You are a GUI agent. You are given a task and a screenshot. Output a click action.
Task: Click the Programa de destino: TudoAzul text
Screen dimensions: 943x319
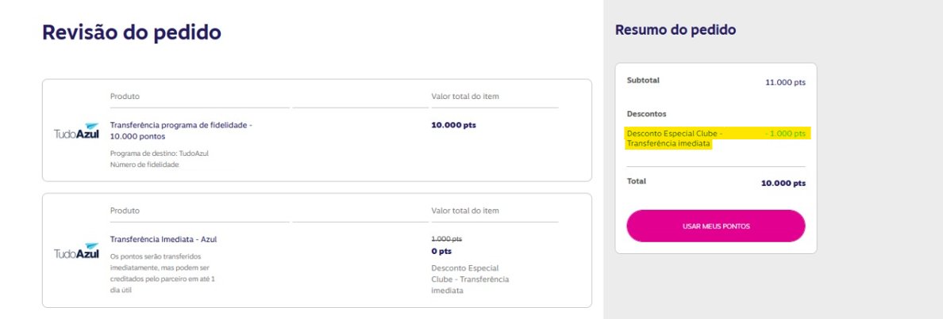[160, 154]
